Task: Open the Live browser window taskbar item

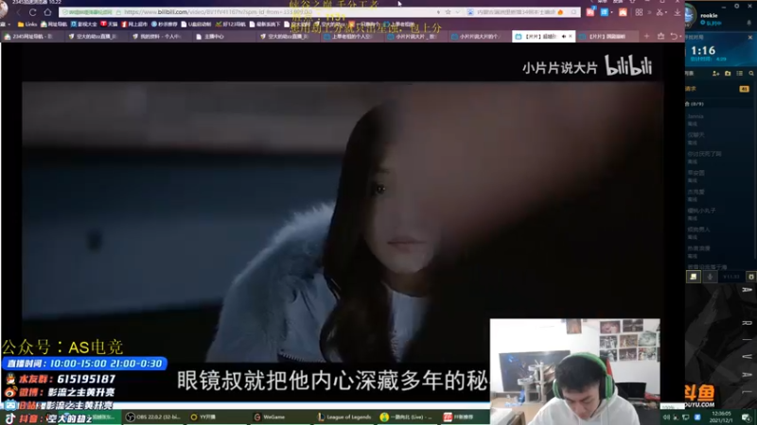Action: click(x=408, y=417)
